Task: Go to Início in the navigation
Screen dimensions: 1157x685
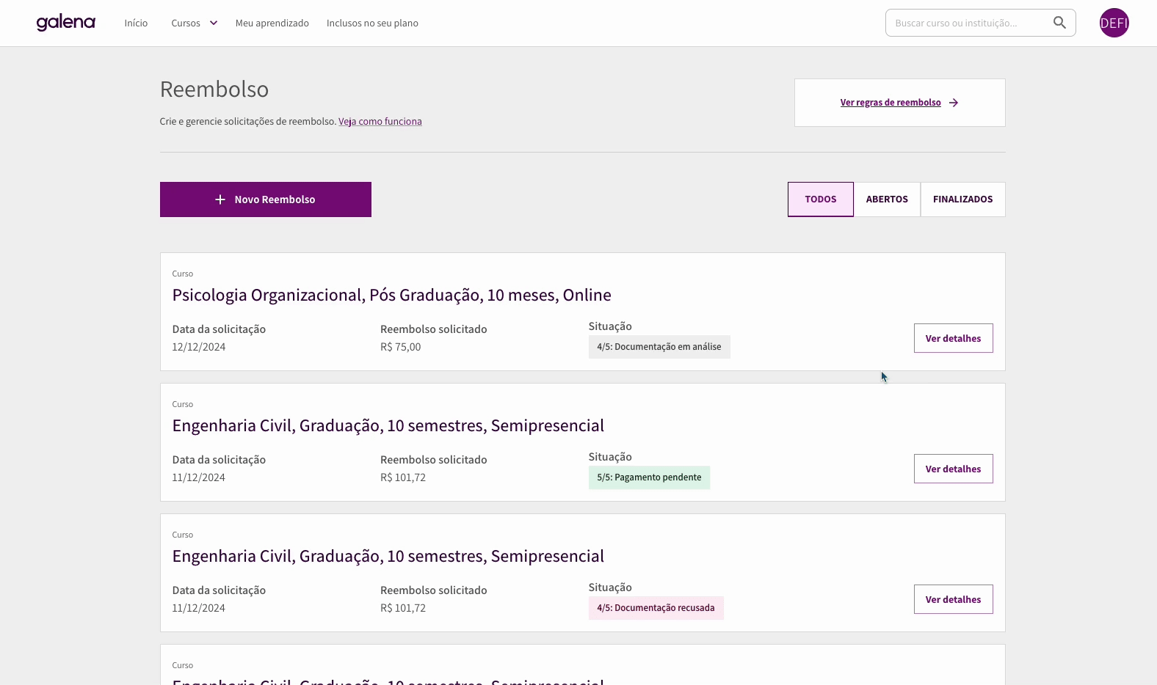Action: pyautogui.click(x=136, y=23)
